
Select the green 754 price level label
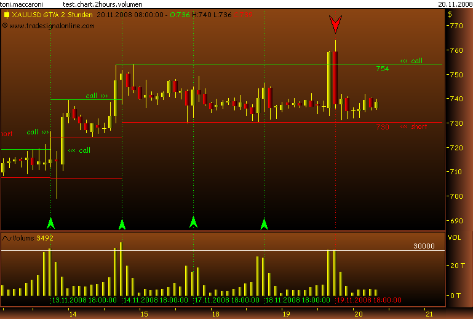pyautogui.click(x=382, y=69)
